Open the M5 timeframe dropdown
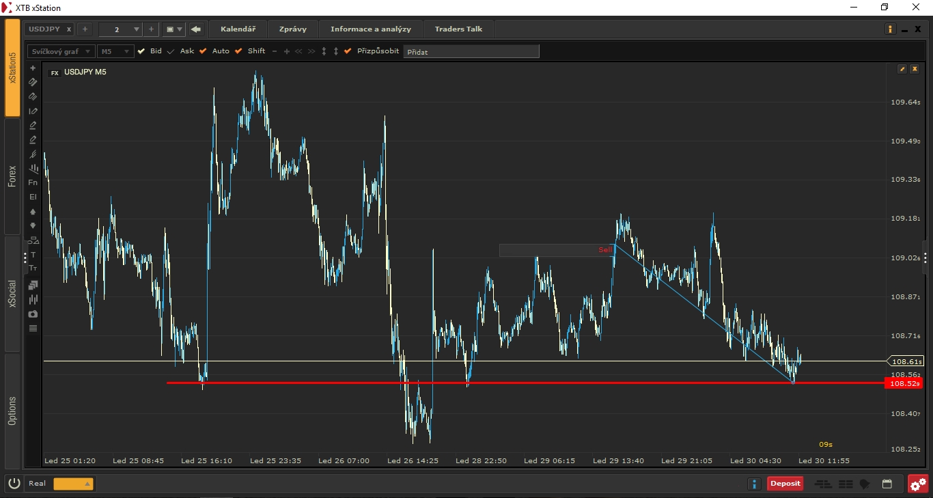This screenshot has height=498, width=933. 115,51
